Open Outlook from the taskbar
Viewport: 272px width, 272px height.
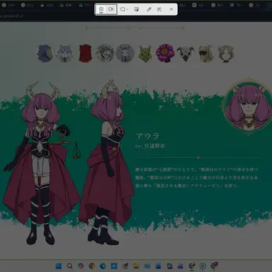click(x=158, y=266)
